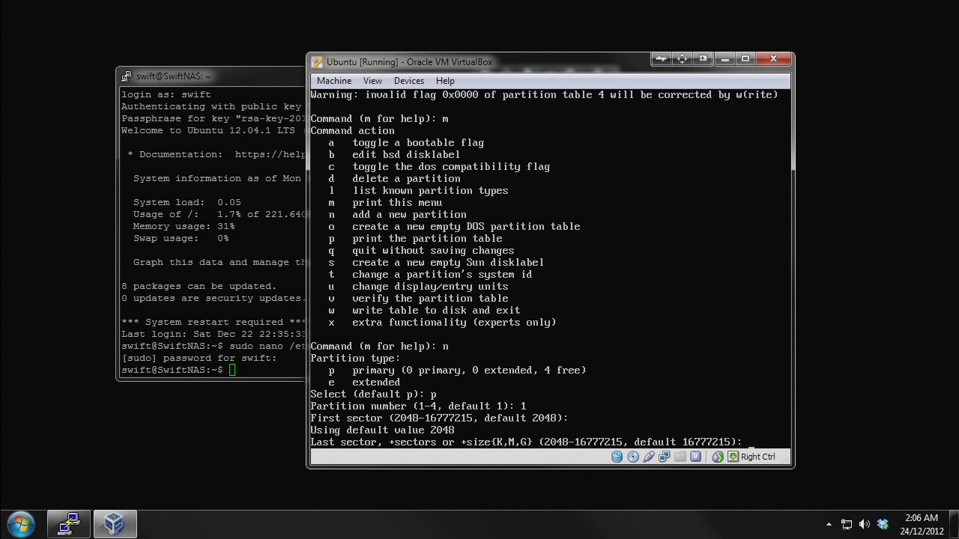Click the 'Ubuntu [Running] - Oracle VM VirtualBox' title
Image resolution: width=959 pixels, height=539 pixels.
(410, 62)
